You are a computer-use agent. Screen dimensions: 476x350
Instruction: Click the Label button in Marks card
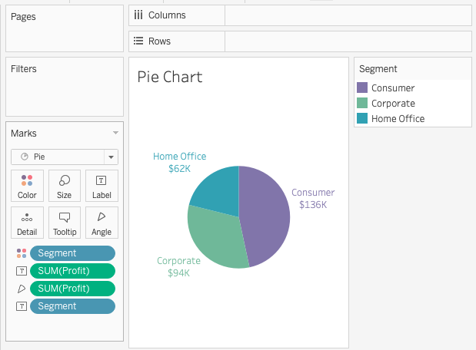(x=102, y=186)
